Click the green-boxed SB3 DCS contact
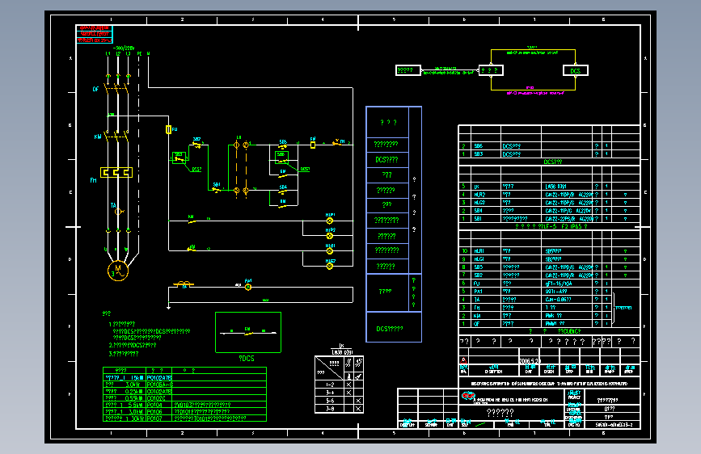701x454 pixels. (179, 158)
